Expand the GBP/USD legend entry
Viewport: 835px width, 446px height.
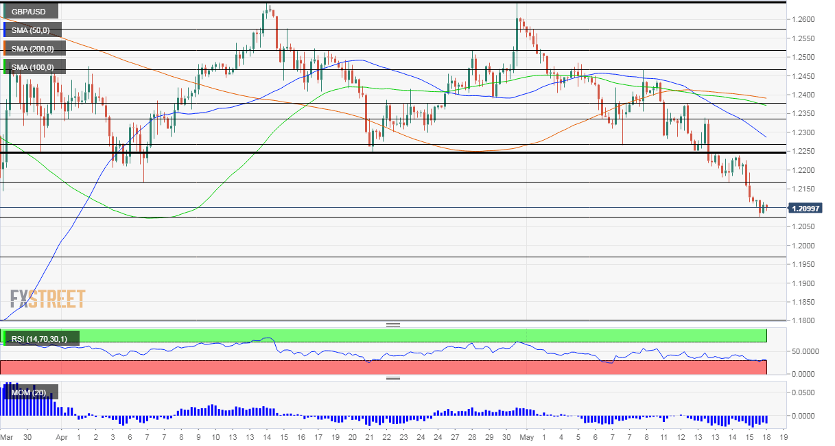pos(30,11)
